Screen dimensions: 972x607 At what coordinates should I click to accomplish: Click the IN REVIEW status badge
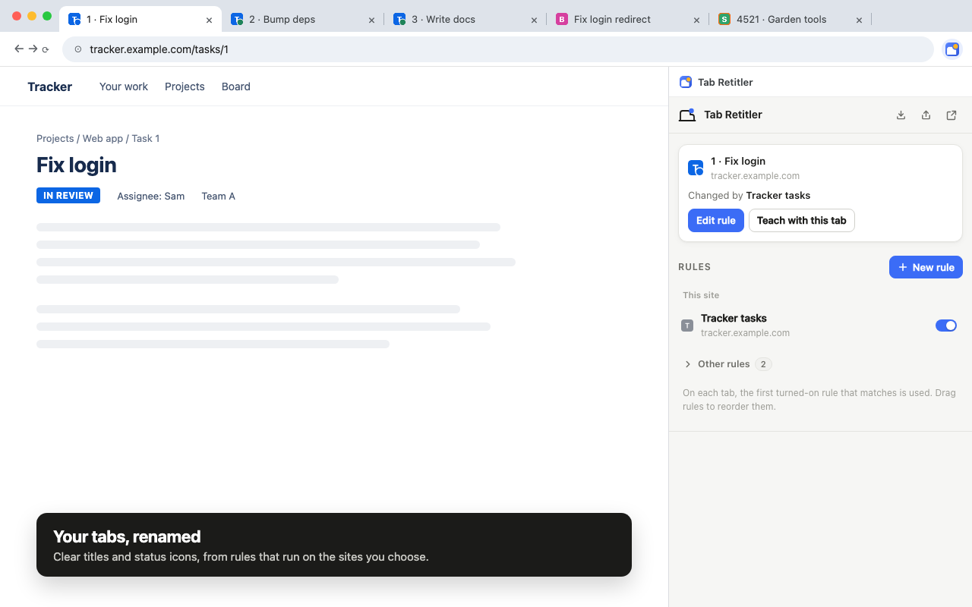click(x=68, y=196)
